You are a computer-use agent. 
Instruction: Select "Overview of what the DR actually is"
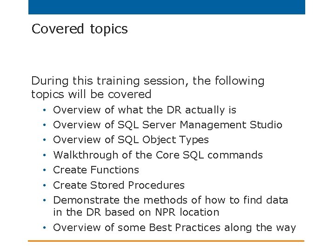(145, 110)
